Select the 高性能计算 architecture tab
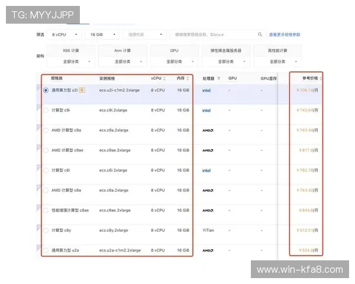This screenshot has height=284, width=355. (x=277, y=50)
